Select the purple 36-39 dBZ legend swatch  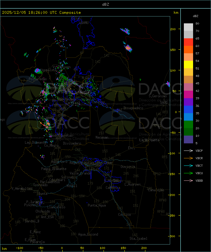click(x=188, y=102)
